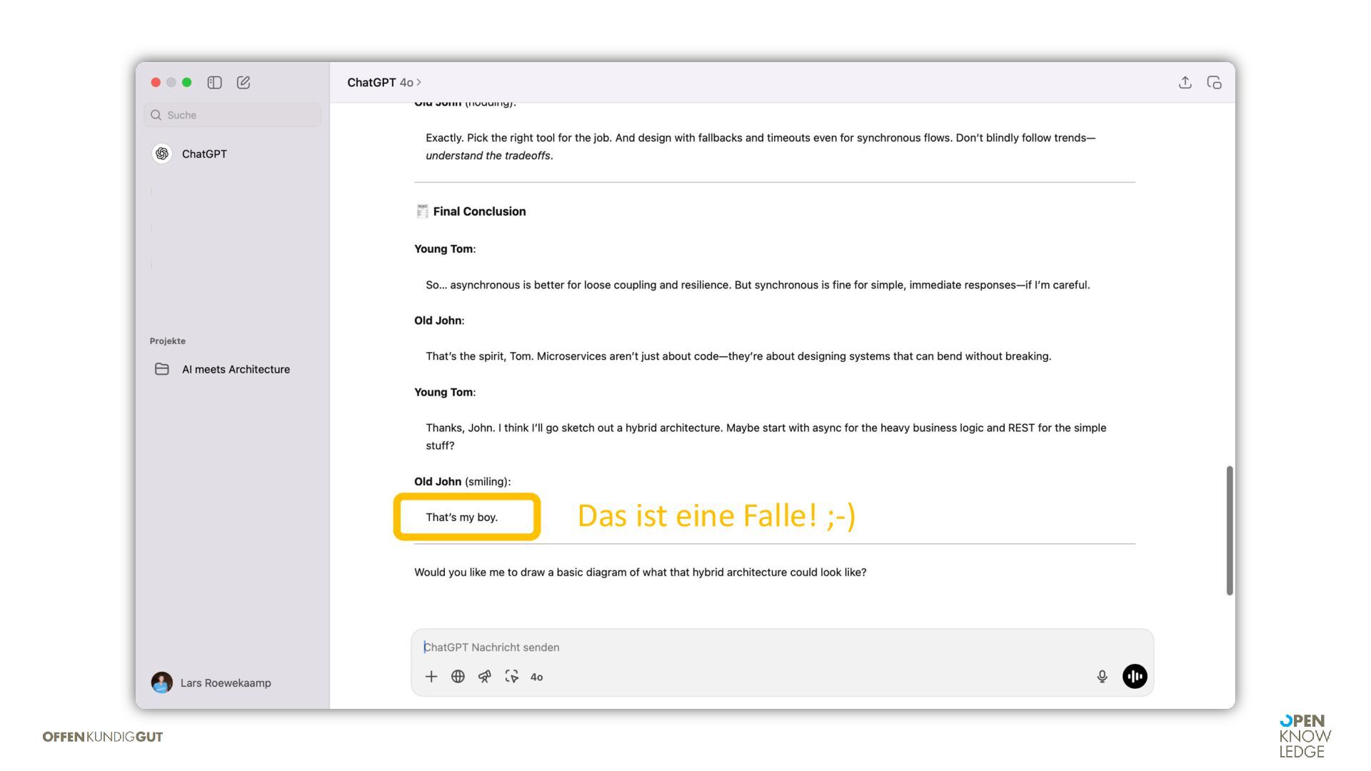Click the green fullscreen window button
Screen dimensions: 1371x771
coord(187,83)
